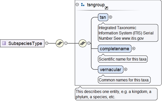The image size is (162, 101).
Task: Click the 'This describes one entity' annotation
Action: [x=116, y=94]
